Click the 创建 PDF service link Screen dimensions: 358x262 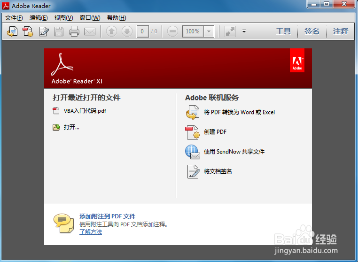(x=215, y=132)
